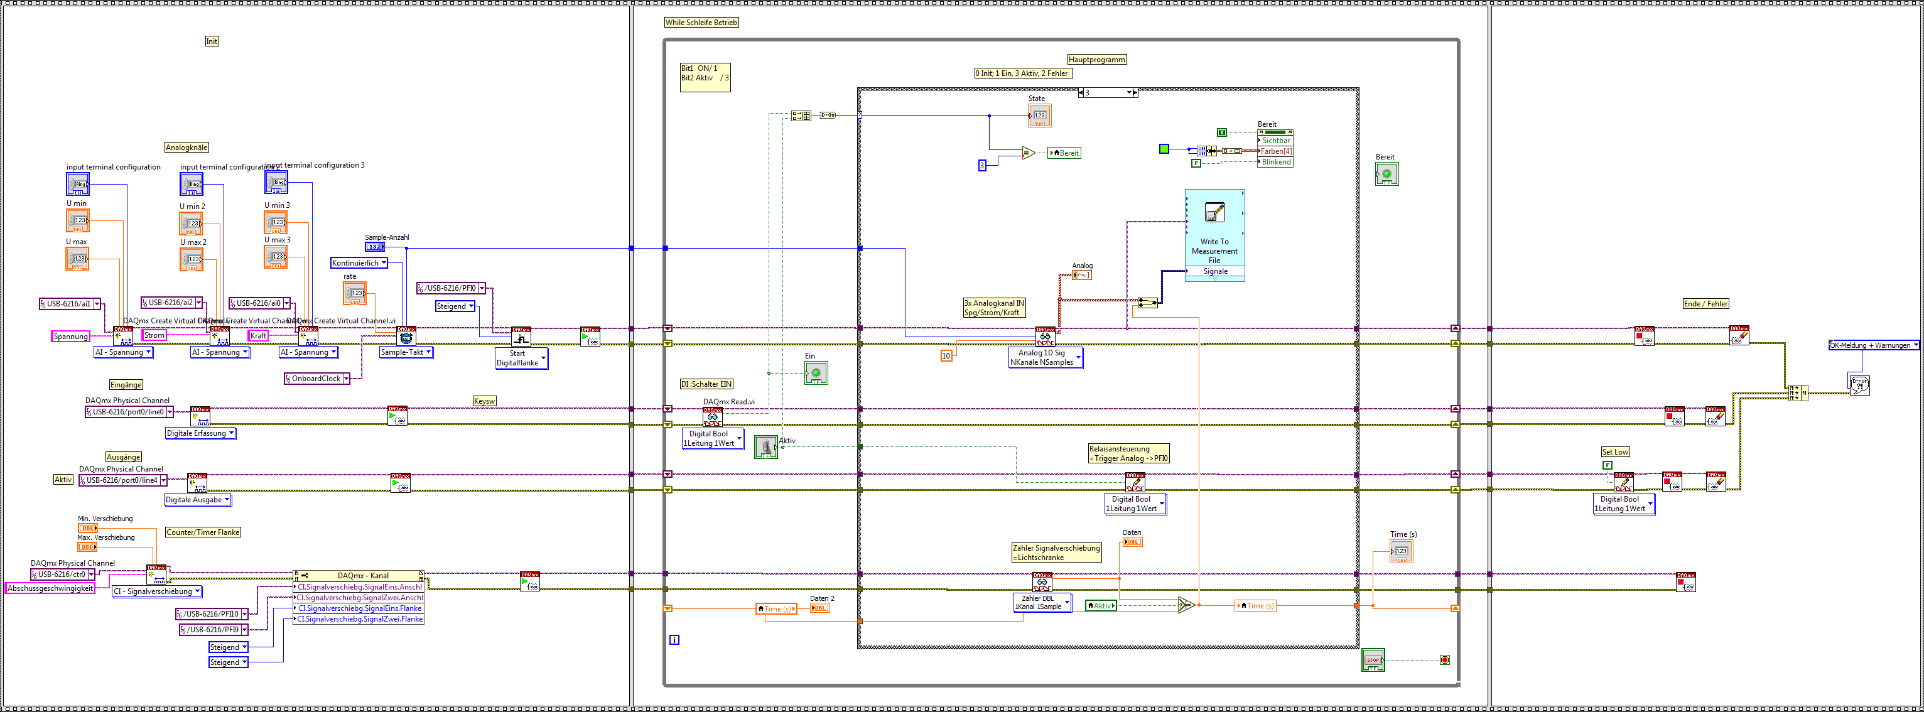Screen dimensions: 1924x712
Task: Click the Spannung string constant
Action: tap(70, 336)
